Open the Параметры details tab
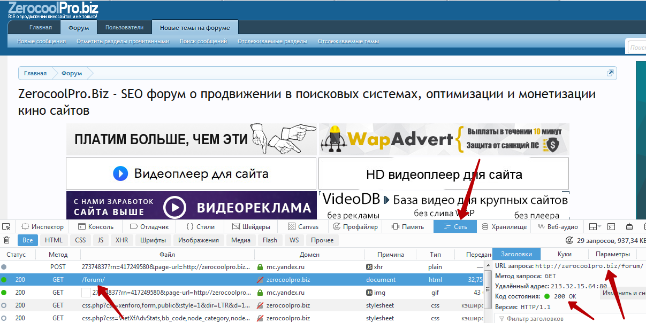The width and height of the screenshot is (646, 323). (613, 255)
